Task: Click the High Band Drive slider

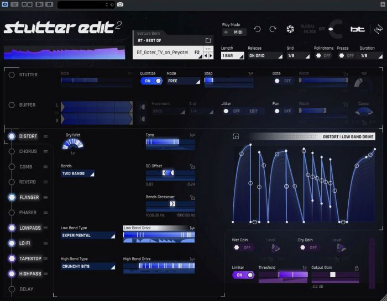Action: coord(159,266)
